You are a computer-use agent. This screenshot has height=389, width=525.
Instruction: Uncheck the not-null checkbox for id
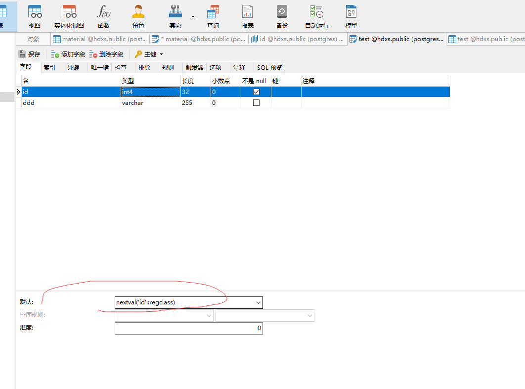pos(256,92)
